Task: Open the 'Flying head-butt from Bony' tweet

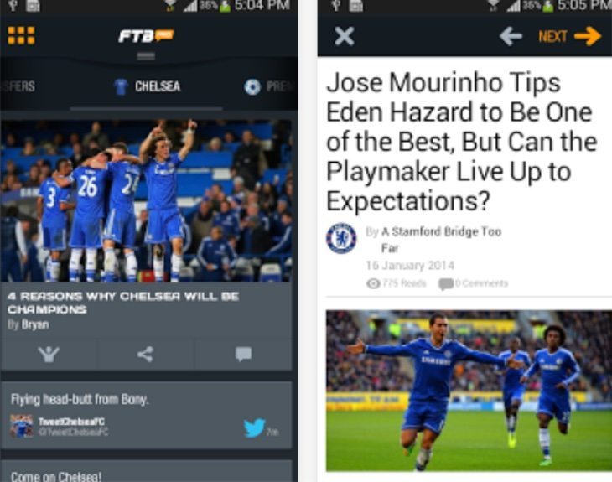Action: (80, 399)
